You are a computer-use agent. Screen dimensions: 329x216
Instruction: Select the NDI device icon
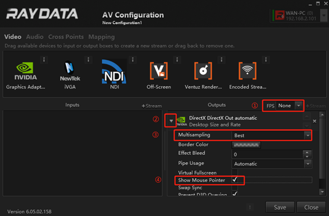tap(114, 72)
